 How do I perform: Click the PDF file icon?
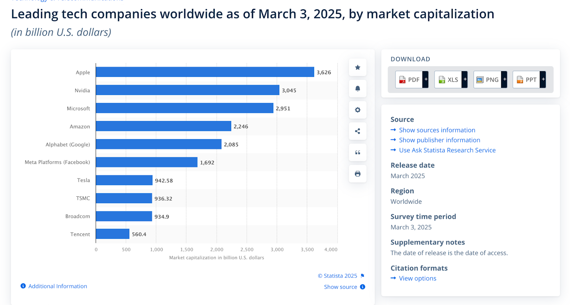pos(402,80)
